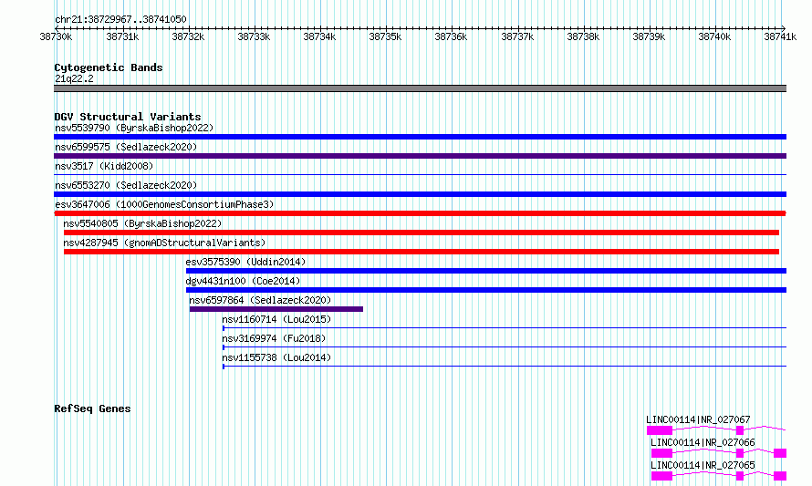
Task: Click the 38735k ruler position
Action: pyautogui.click(x=385, y=36)
